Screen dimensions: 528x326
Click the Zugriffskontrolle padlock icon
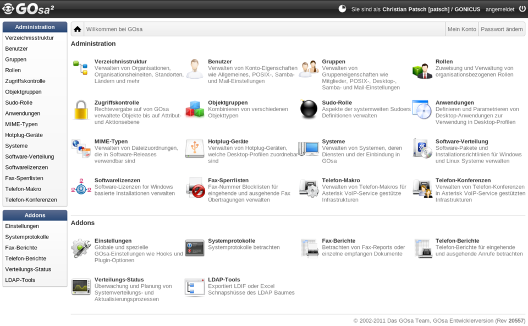pos(81,110)
